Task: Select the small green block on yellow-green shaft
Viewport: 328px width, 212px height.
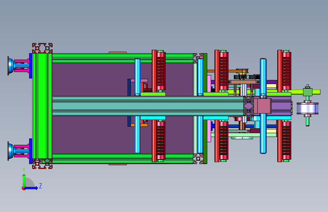Action: [308, 92]
